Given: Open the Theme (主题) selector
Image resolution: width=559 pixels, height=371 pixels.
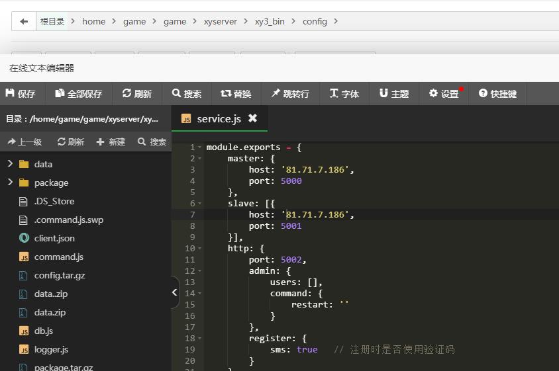Looking at the screenshot, I should click(x=394, y=94).
